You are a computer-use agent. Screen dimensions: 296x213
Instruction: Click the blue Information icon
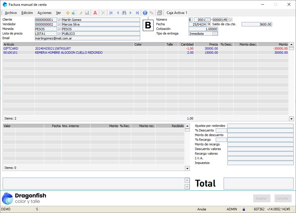click(145, 13)
